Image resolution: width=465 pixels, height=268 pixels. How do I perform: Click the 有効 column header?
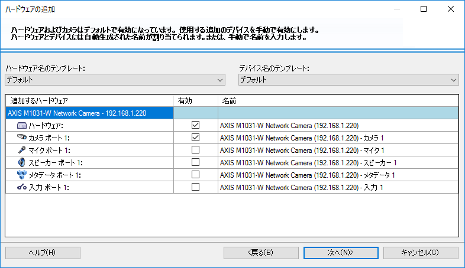coord(196,101)
